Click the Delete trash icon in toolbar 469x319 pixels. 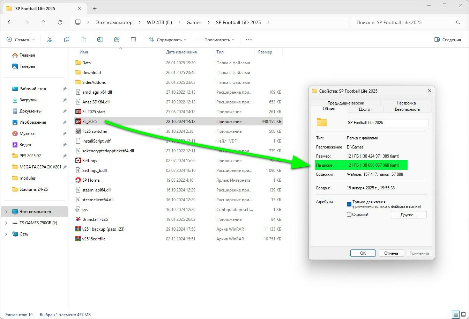click(x=134, y=39)
